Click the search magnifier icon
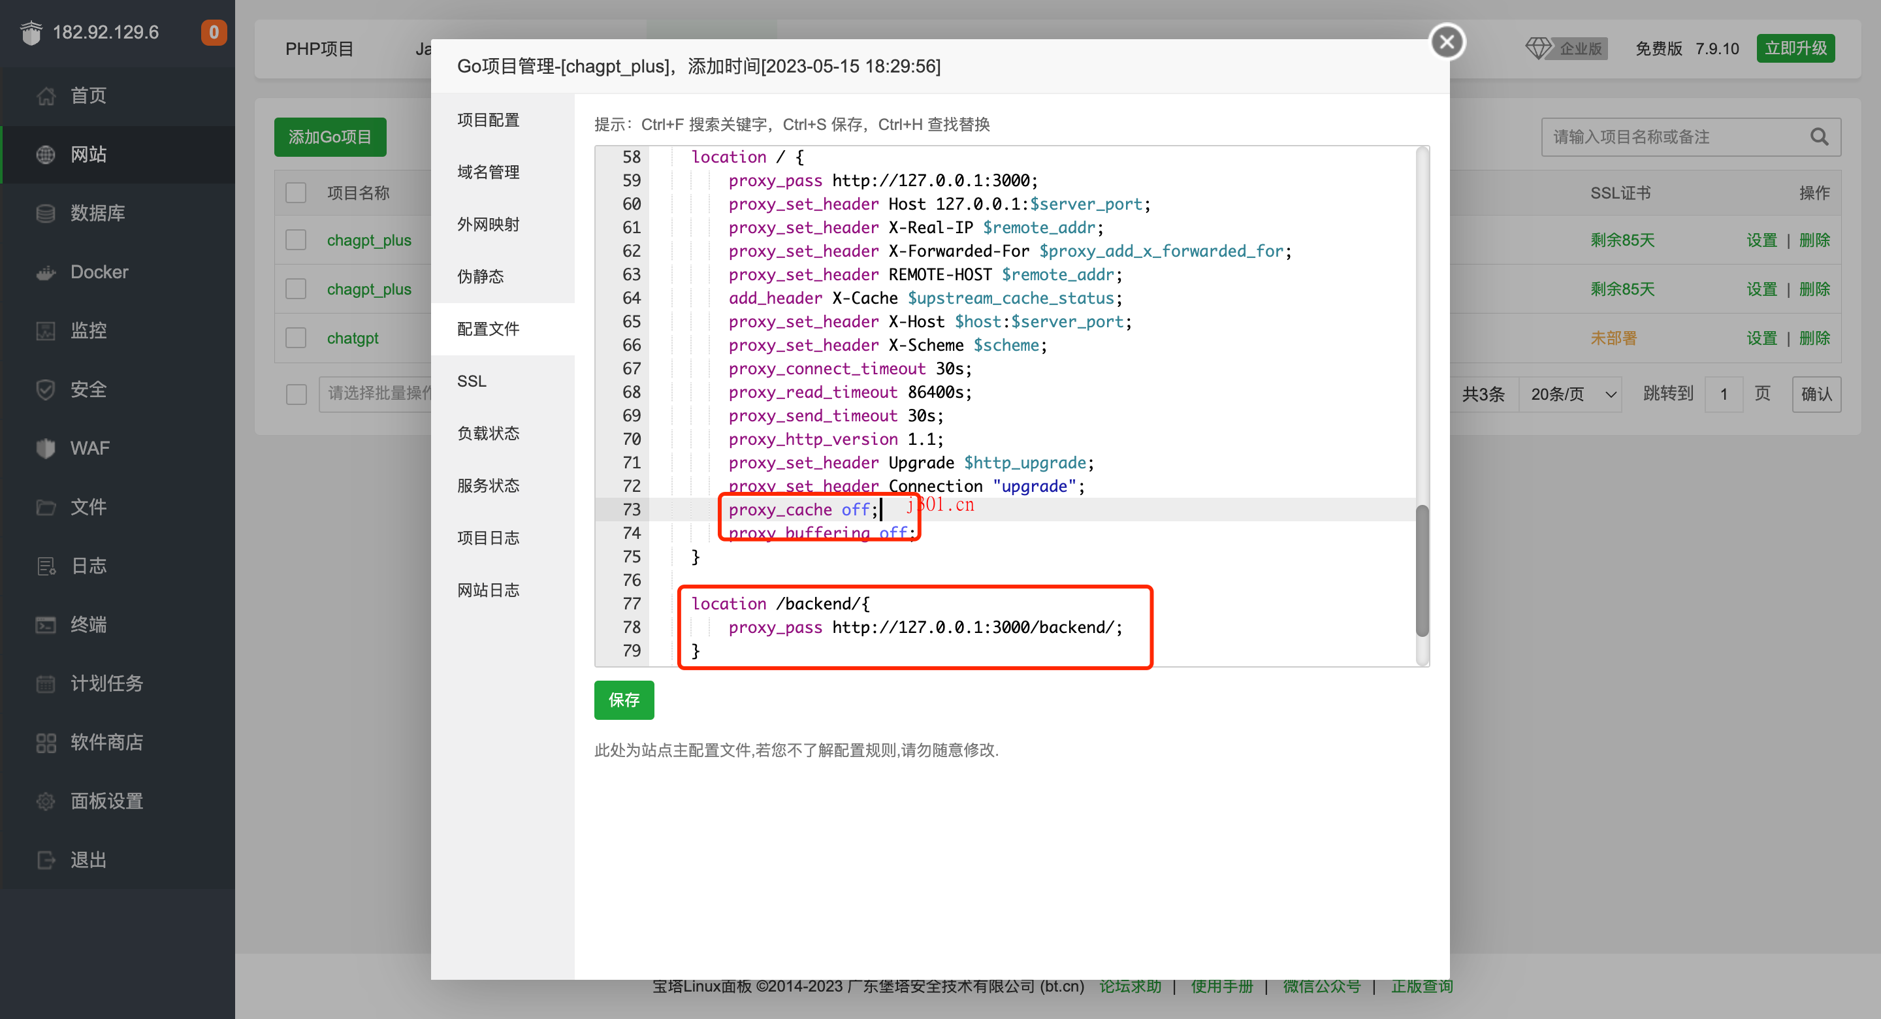 point(1818,137)
